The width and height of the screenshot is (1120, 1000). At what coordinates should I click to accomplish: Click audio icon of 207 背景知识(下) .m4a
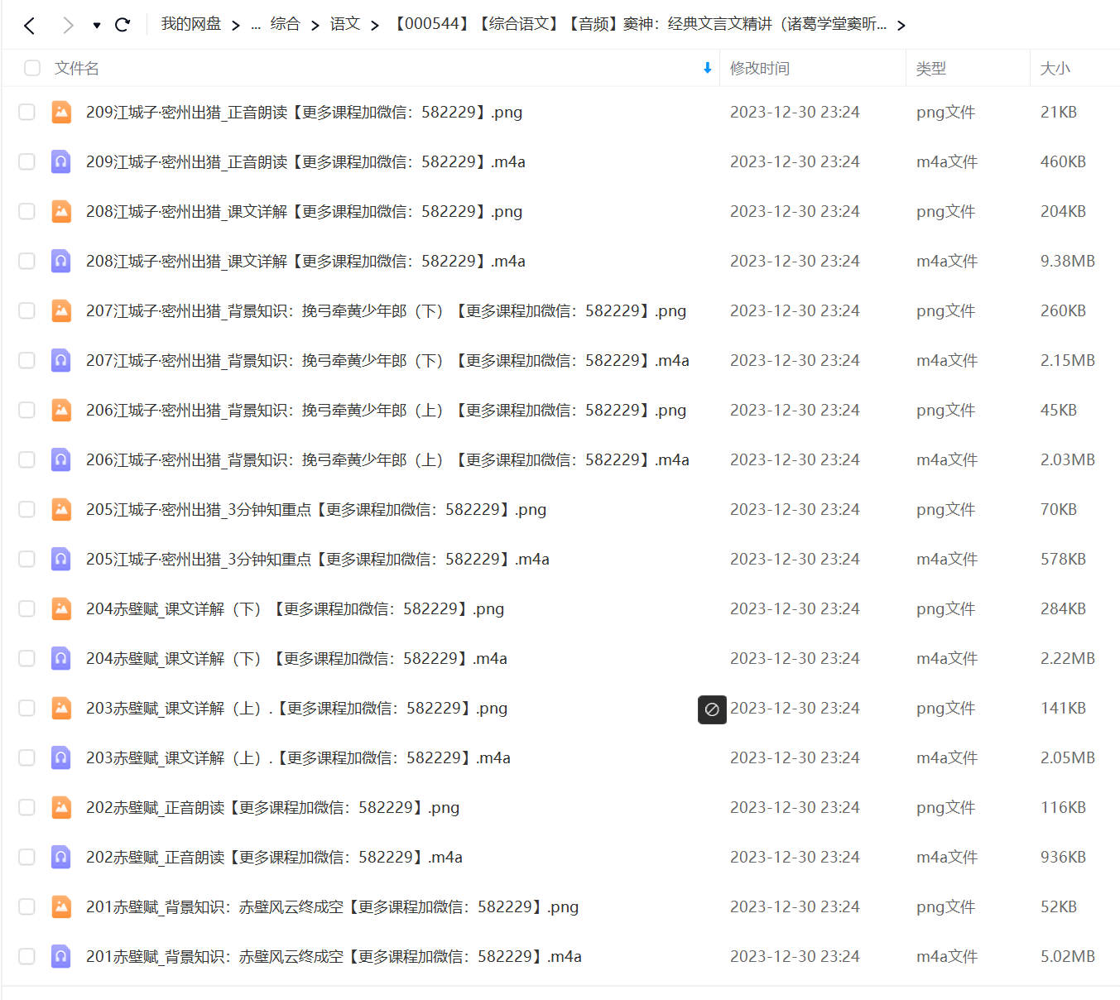click(61, 360)
